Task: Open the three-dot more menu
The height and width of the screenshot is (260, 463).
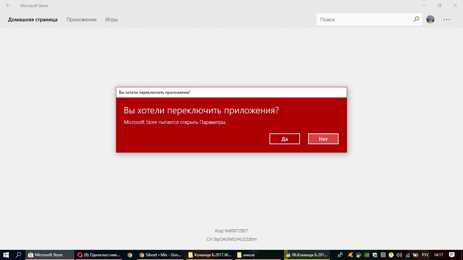Action: 447,20
